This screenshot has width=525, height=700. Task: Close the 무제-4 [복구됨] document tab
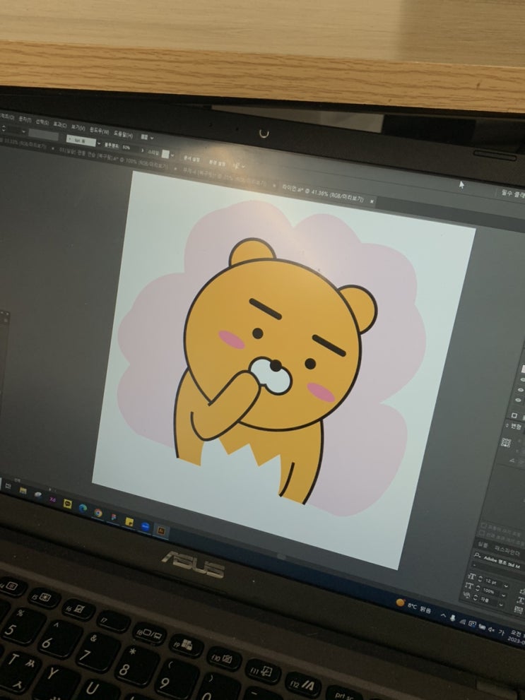point(276,186)
